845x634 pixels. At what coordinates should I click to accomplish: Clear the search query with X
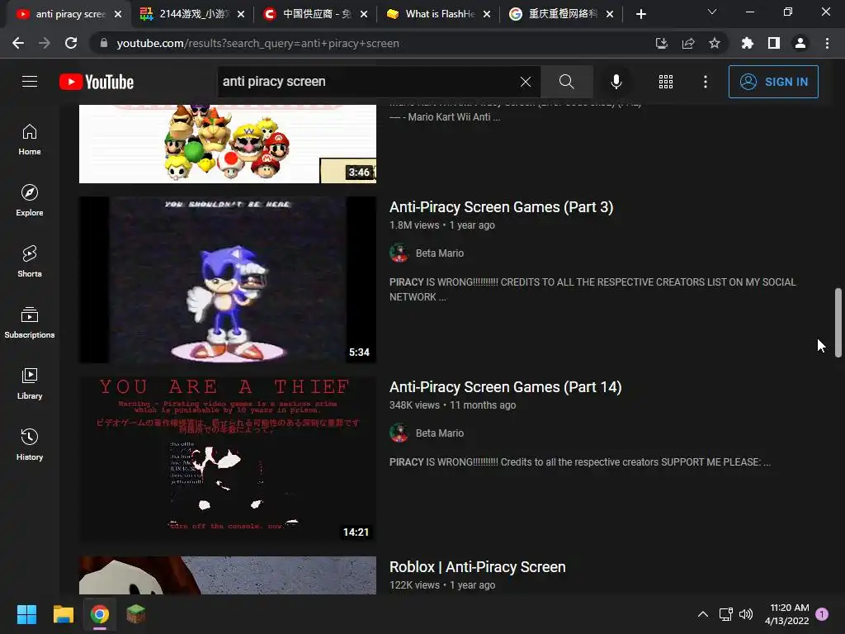pos(526,82)
